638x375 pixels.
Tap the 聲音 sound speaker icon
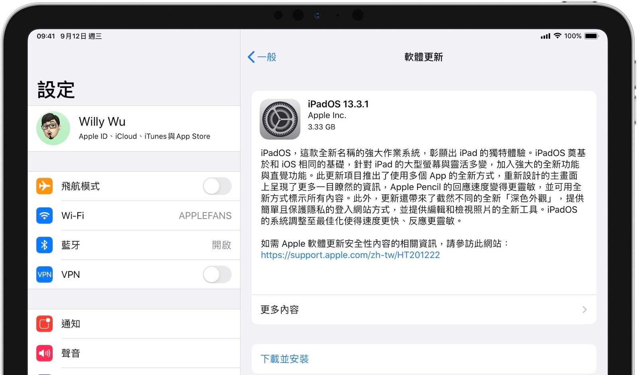point(44,353)
